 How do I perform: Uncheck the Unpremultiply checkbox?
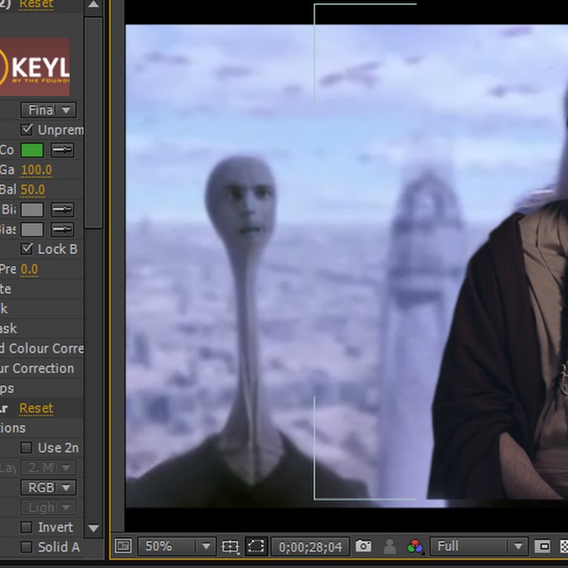[x=27, y=130]
